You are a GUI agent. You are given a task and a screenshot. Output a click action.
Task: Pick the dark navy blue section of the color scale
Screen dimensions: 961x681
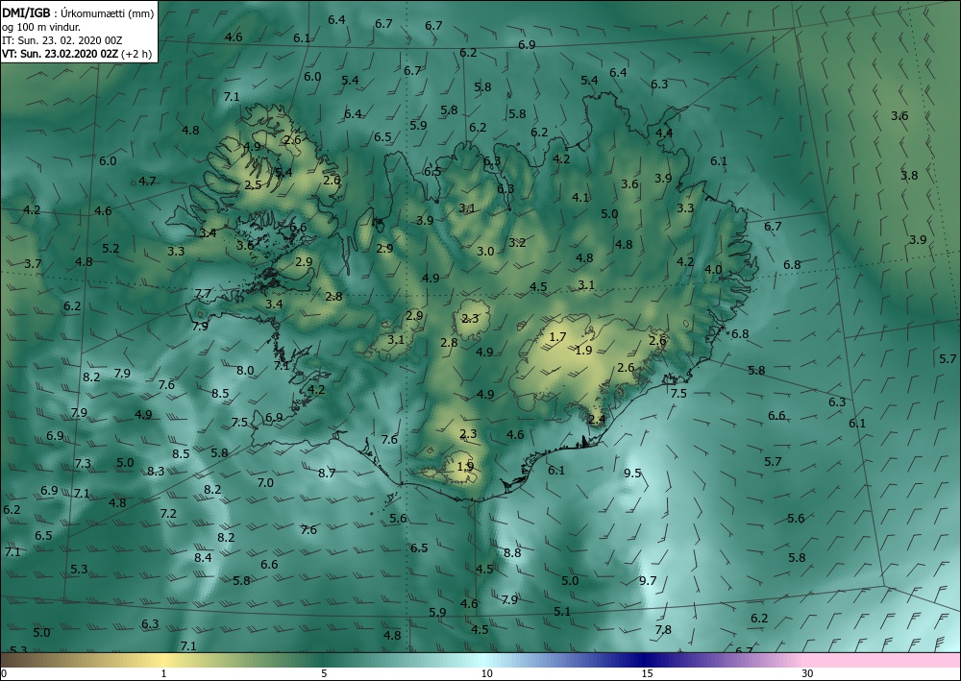point(644,660)
